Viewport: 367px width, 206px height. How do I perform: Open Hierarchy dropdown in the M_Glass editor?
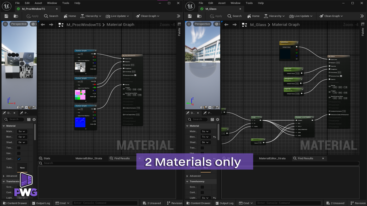pos(274,16)
